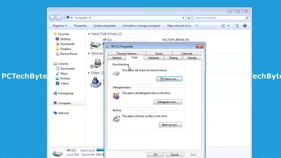
Task: Select the DVD drive icon
Action: pos(96,63)
